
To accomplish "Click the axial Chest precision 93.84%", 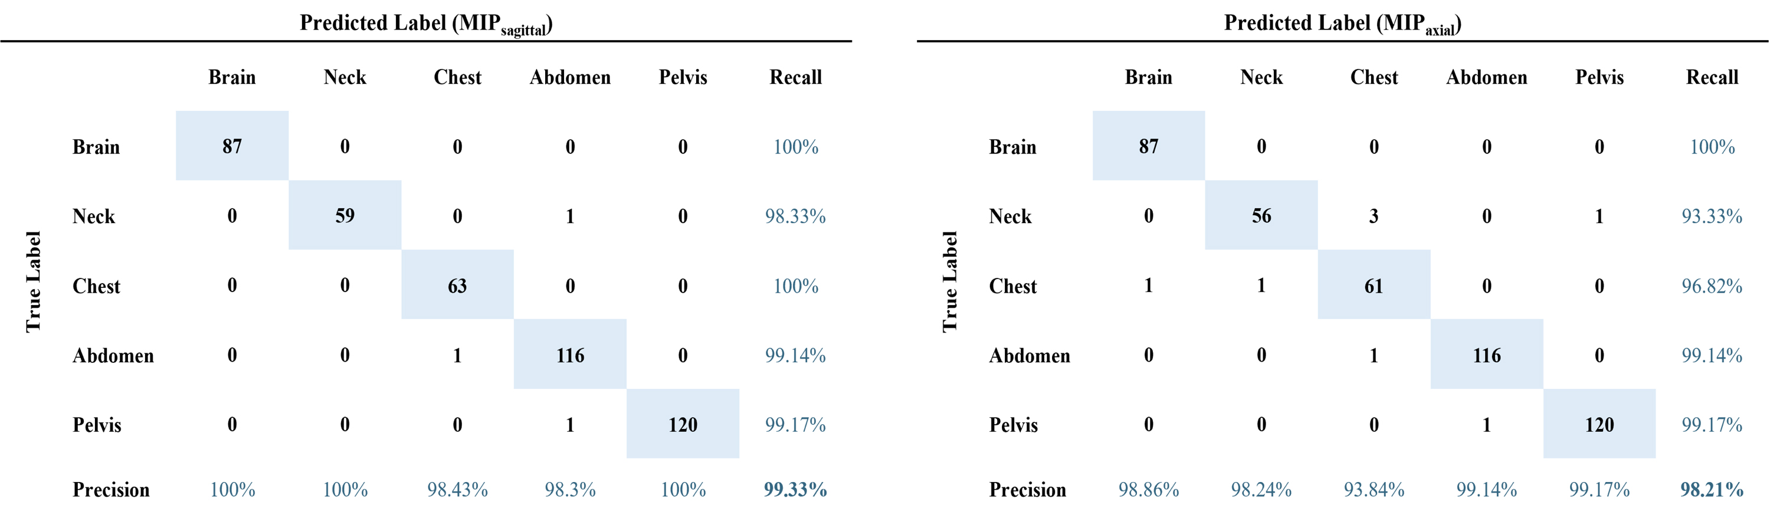I will (x=1374, y=490).
